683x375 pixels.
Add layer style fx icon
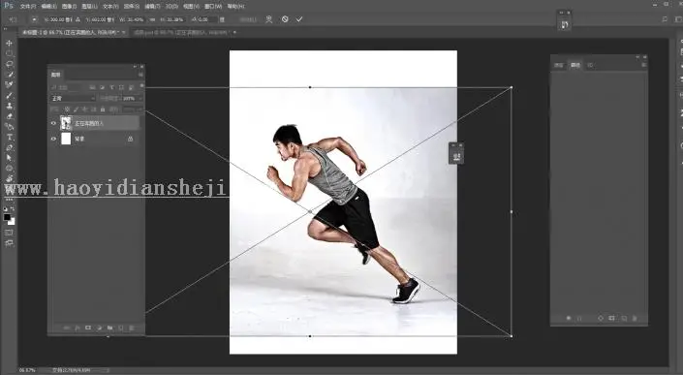tap(78, 328)
